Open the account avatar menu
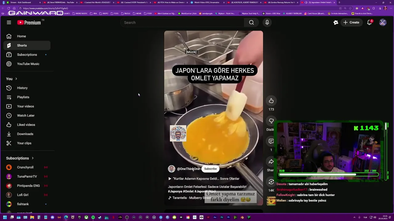 [x=383, y=22]
